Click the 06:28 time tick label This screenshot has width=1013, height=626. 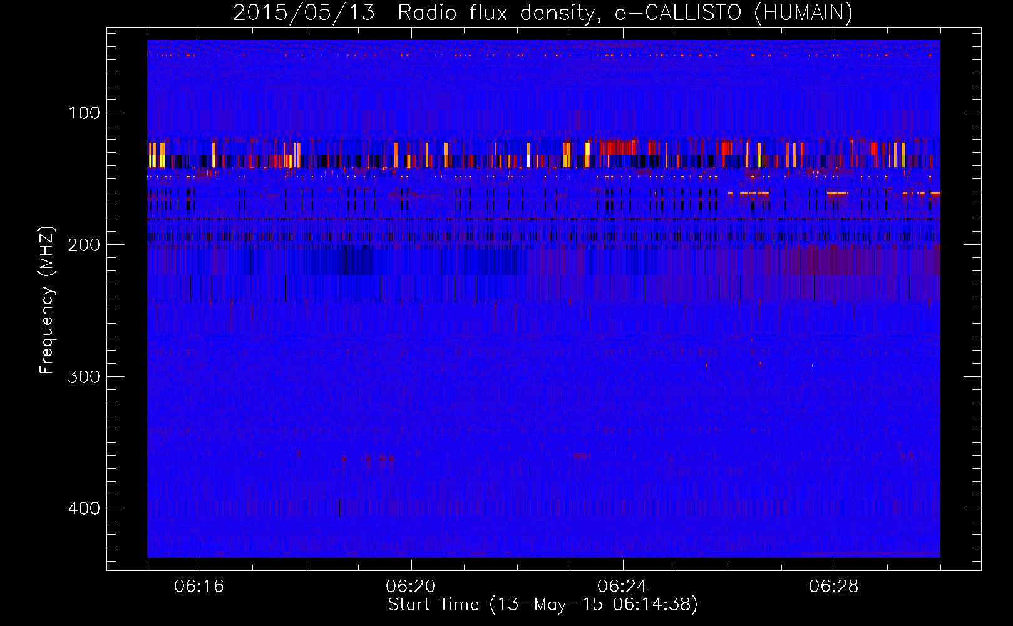[x=834, y=587]
